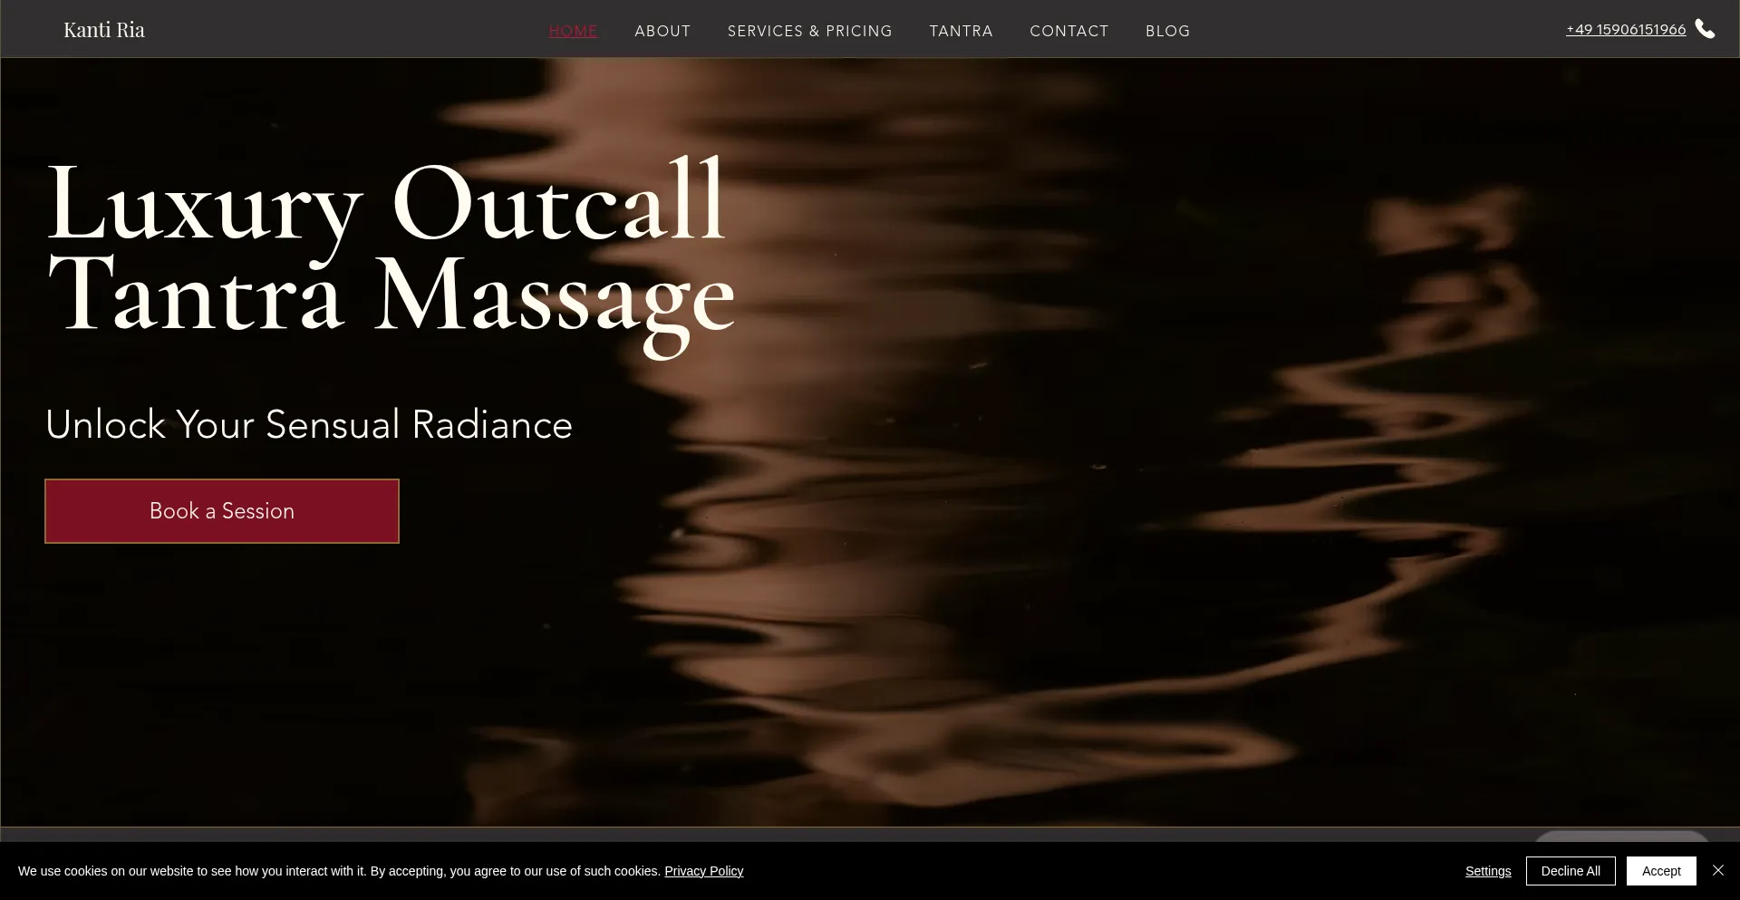Accept cookies
This screenshot has width=1740, height=900.
(1660, 871)
